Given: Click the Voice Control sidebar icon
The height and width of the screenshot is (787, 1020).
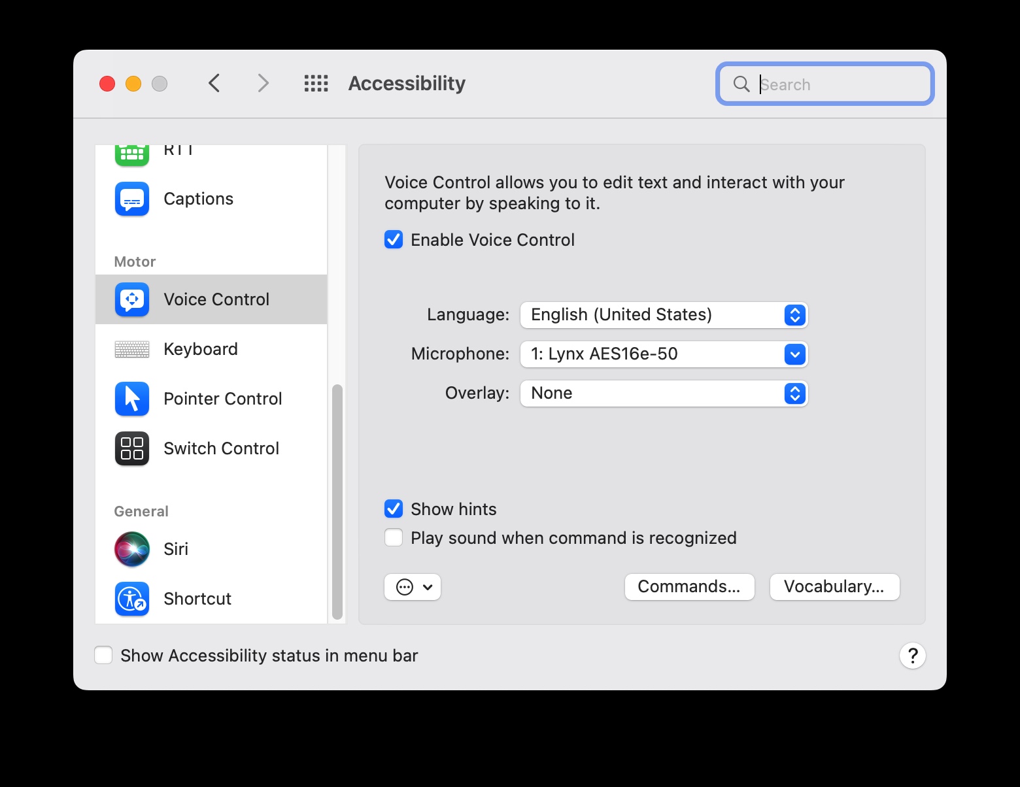Looking at the screenshot, I should [x=132, y=299].
